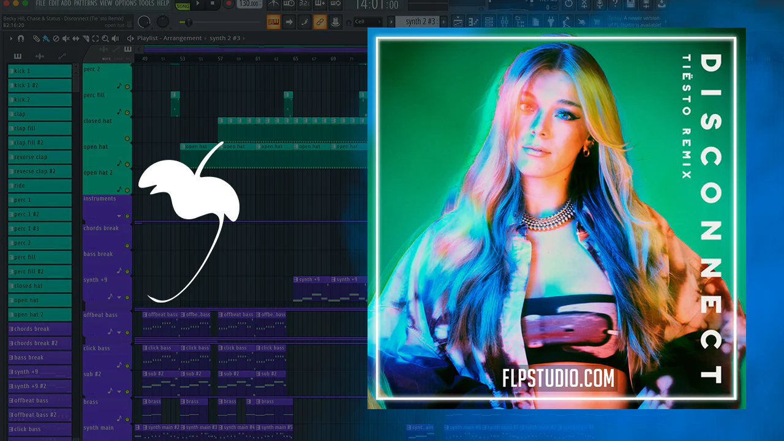Select the kick 1 pattern in picker
Viewport: 784px width, 441px height.
tap(39, 71)
